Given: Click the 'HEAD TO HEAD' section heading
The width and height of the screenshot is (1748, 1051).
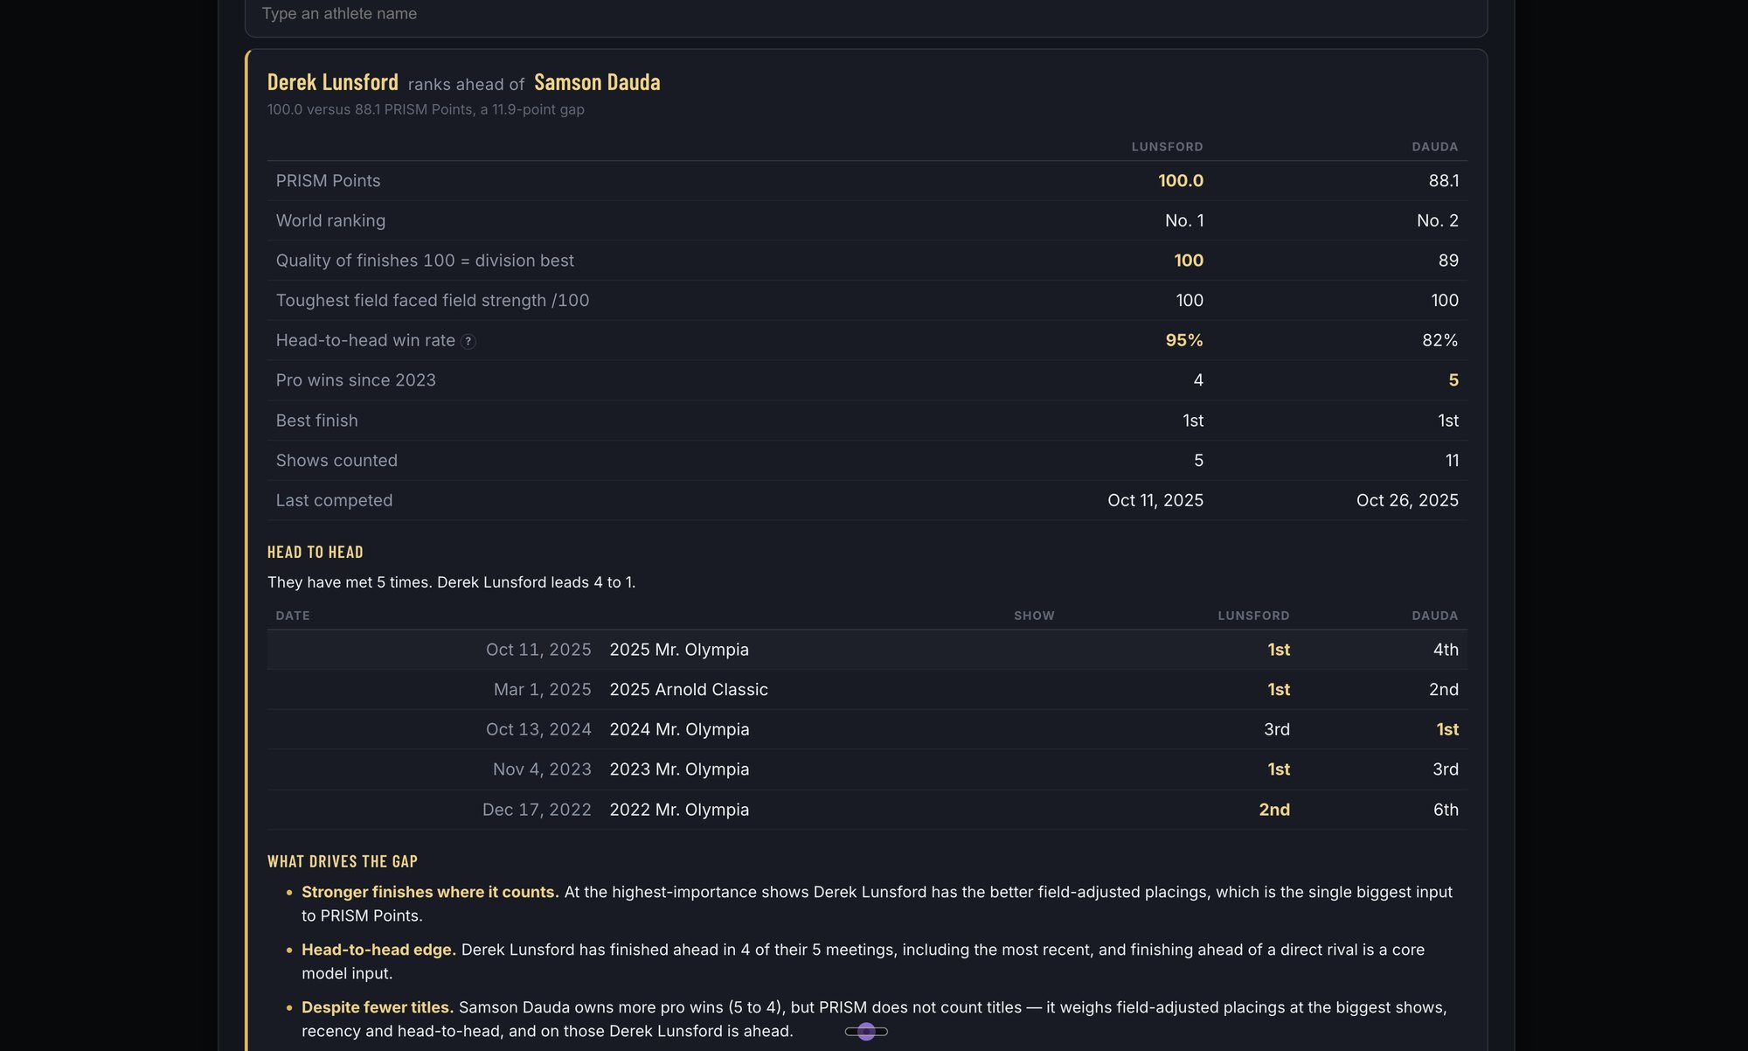Looking at the screenshot, I should coord(316,553).
